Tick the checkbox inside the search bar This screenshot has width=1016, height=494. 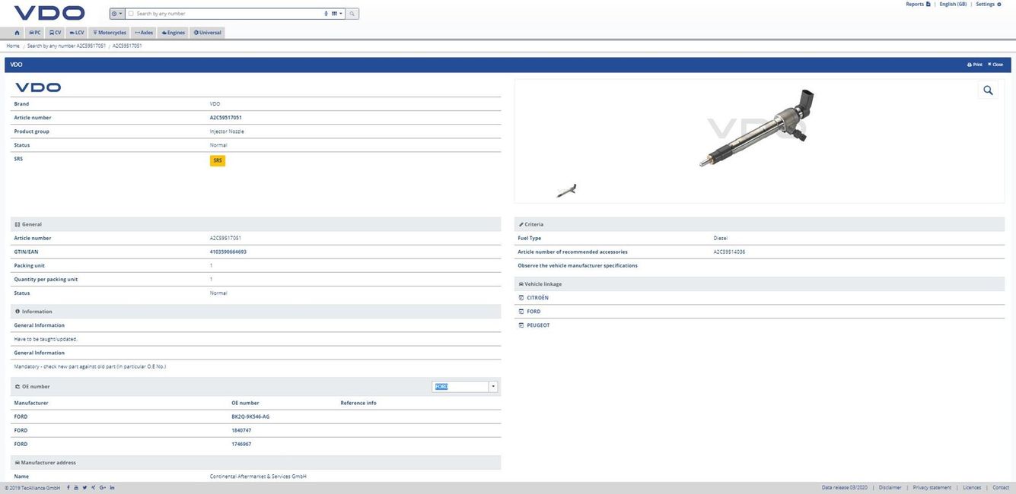131,14
